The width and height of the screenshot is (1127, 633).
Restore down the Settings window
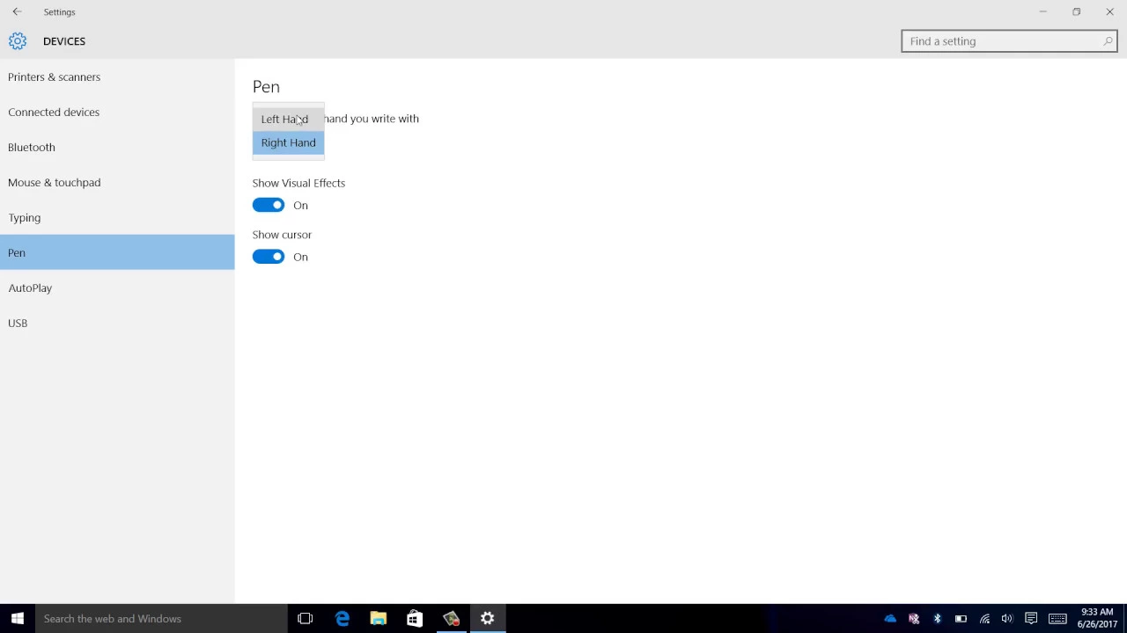pyautogui.click(x=1076, y=11)
